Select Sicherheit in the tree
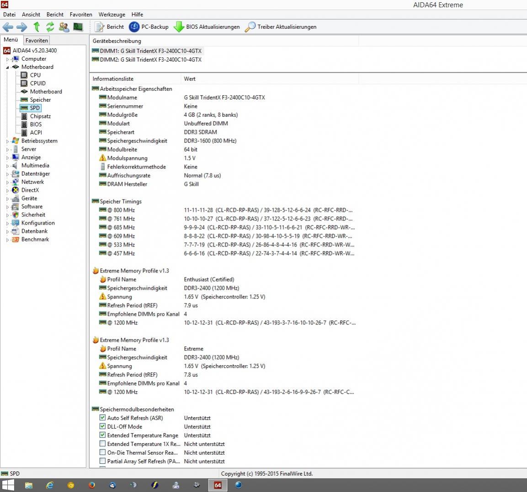The width and height of the screenshot is (527, 492). pyautogui.click(x=33, y=215)
